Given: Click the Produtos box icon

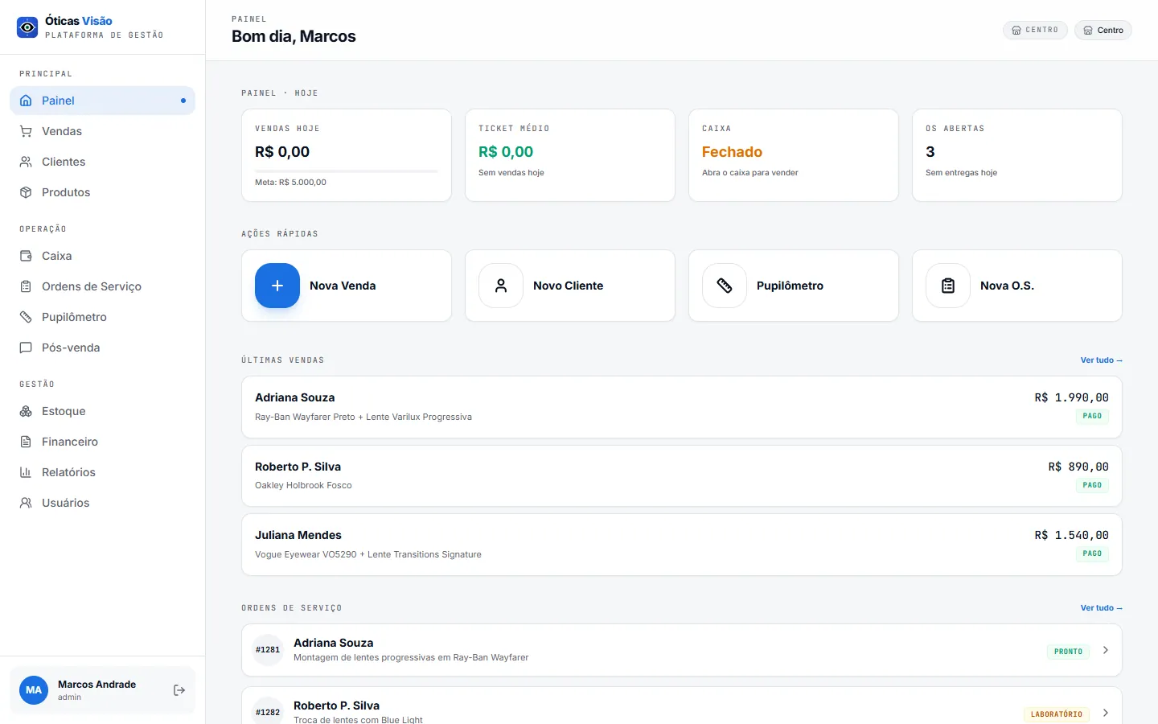Looking at the screenshot, I should pyautogui.click(x=26, y=192).
